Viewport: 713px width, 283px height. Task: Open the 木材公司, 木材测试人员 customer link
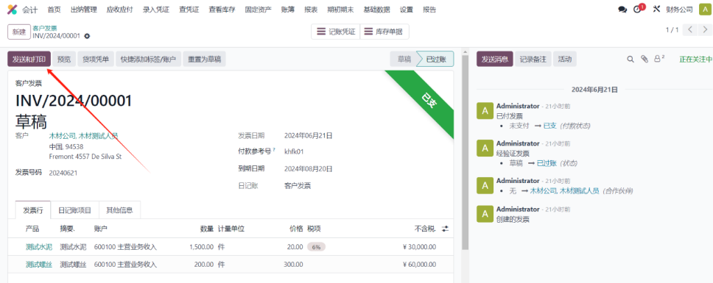tap(83, 135)
